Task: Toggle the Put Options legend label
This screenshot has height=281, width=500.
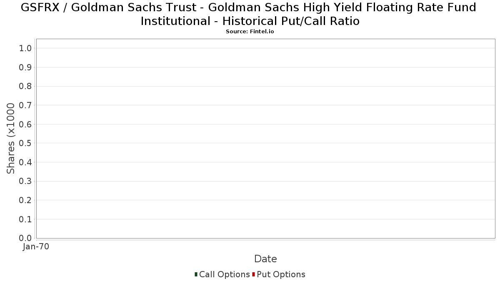Action: pos(281,274)
